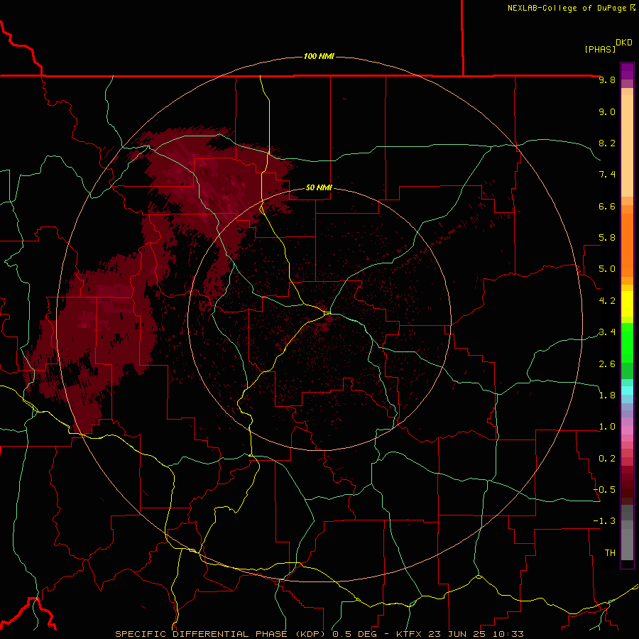Image resolution: width=639 pixels, height=639 pixels.
Task: Click the Specific Differential Phase KTFX caption
Action: (319, 634)
